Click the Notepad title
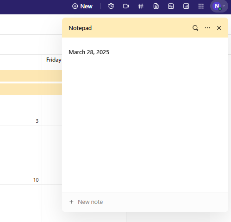The image size is (231, 222). click(80, 28)
